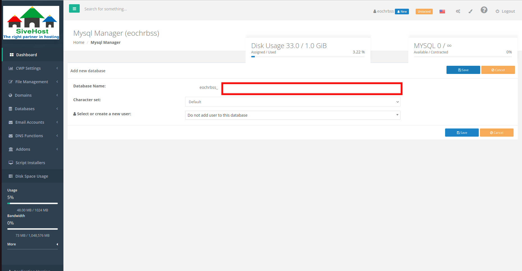Click the chevron beside Addons
This screenshot has width=522, height=271.
tap(57, 149)
